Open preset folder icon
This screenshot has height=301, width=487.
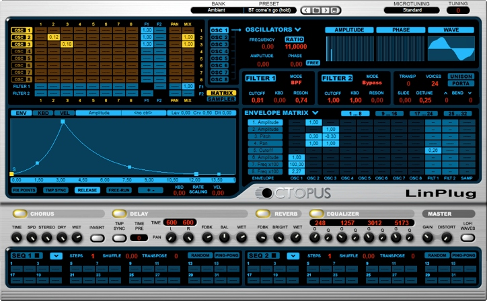click(x=316, y=11)
